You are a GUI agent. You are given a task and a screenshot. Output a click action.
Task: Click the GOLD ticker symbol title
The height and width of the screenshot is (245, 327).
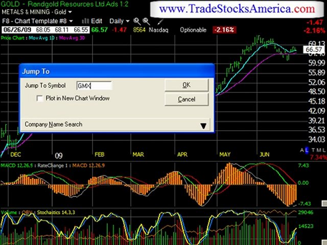10,4
